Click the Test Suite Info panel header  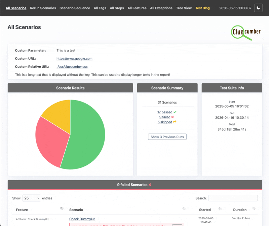tap(232, 88)
